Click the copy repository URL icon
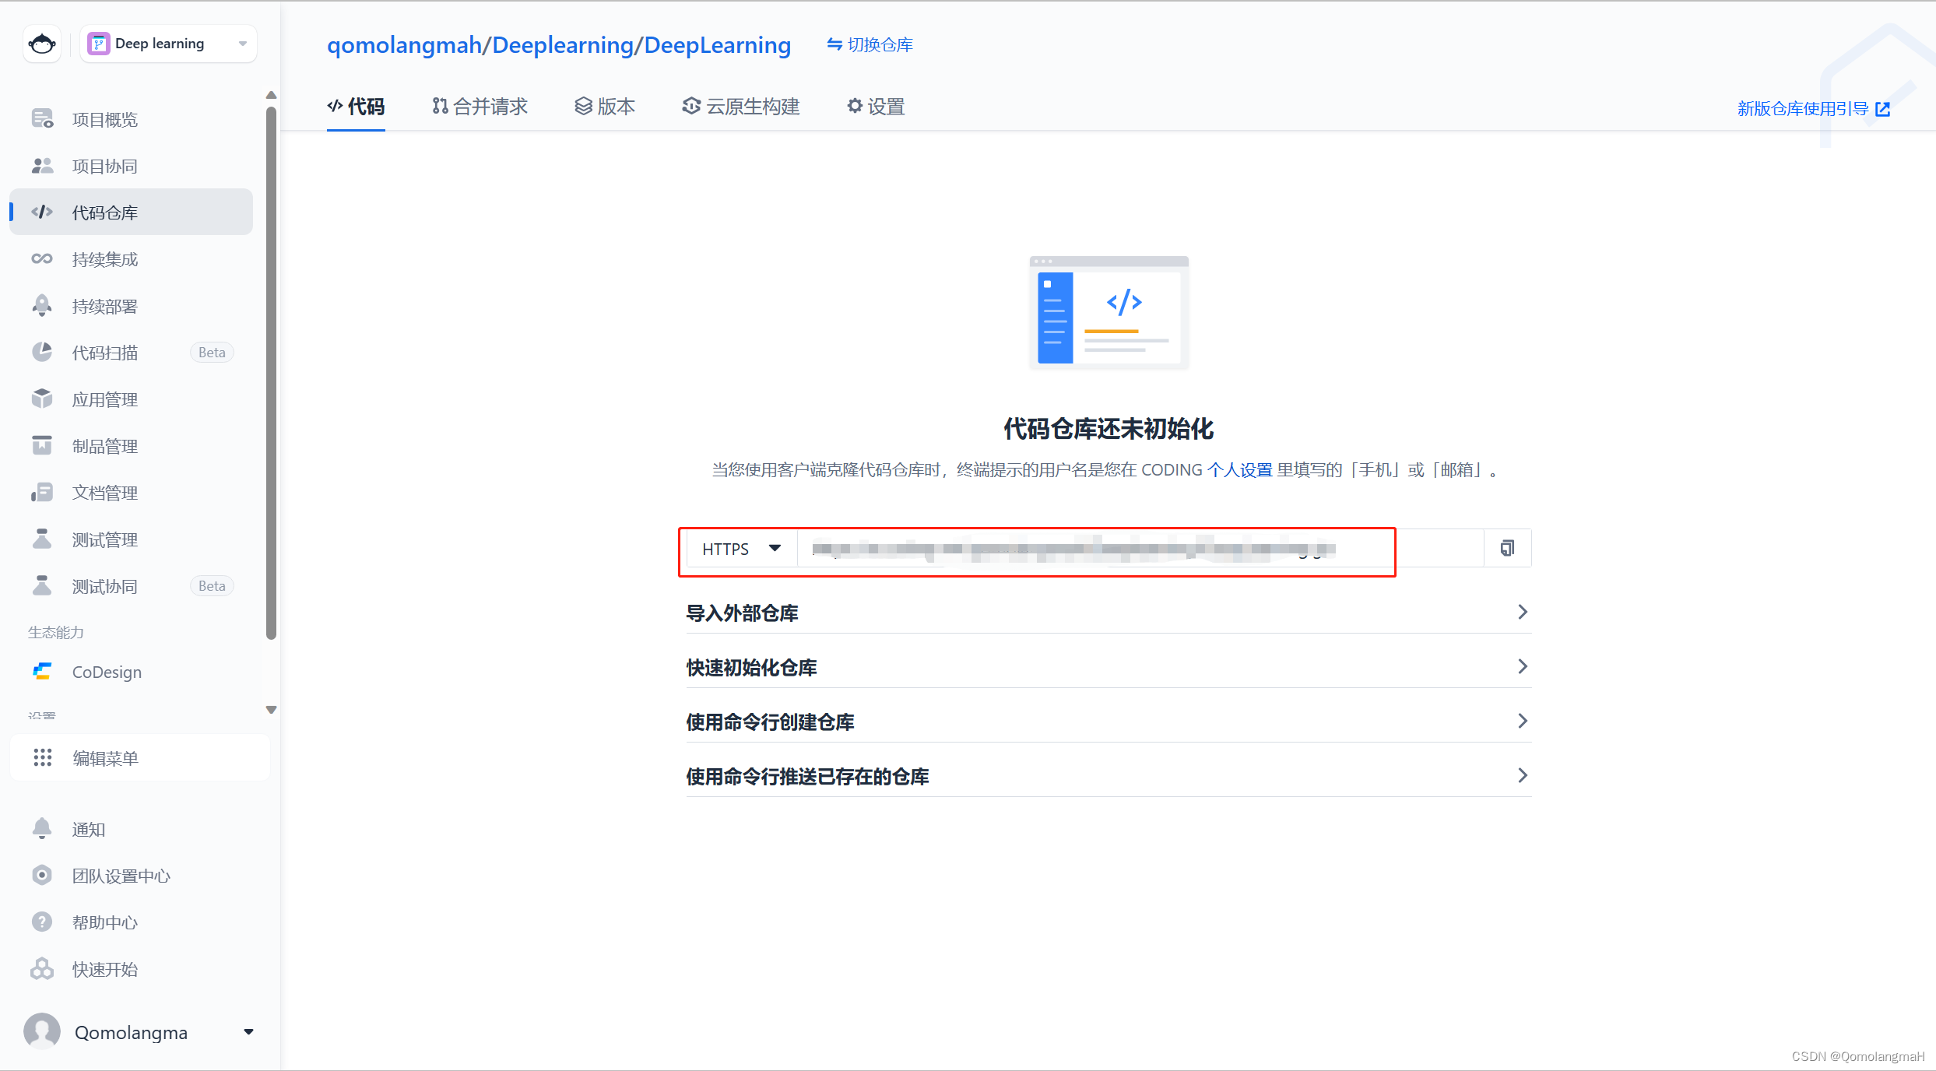The width and height of the screenshot is (1936, 1071). point(1507,549)
